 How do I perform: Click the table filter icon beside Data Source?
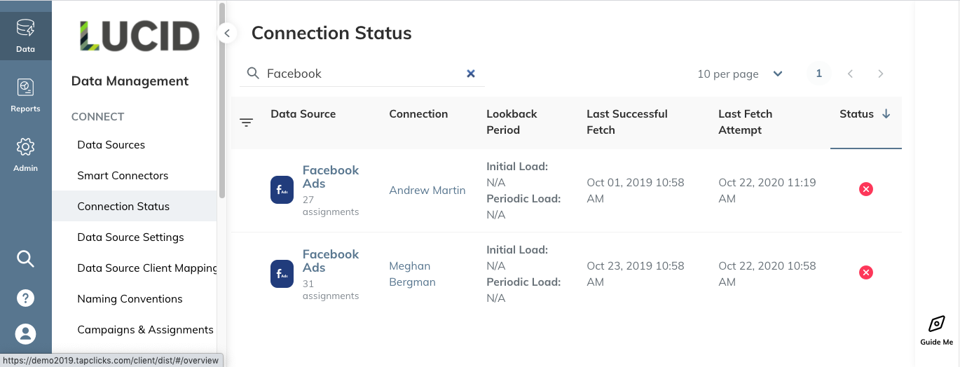[246, 122]
